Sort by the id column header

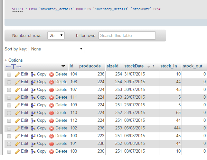point(71,66)
